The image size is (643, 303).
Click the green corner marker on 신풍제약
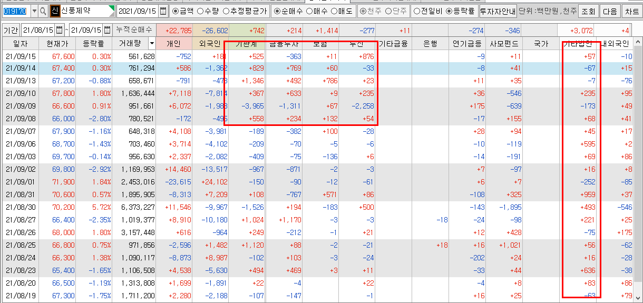point(111,8)
